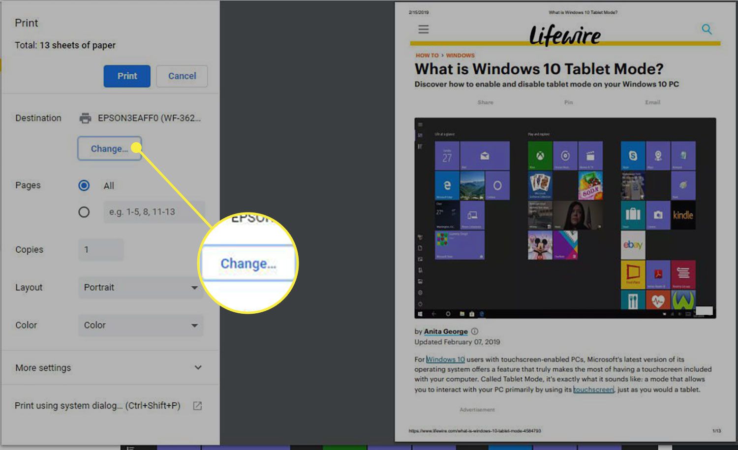Open the touchscreen link in the article

(593, 390)
